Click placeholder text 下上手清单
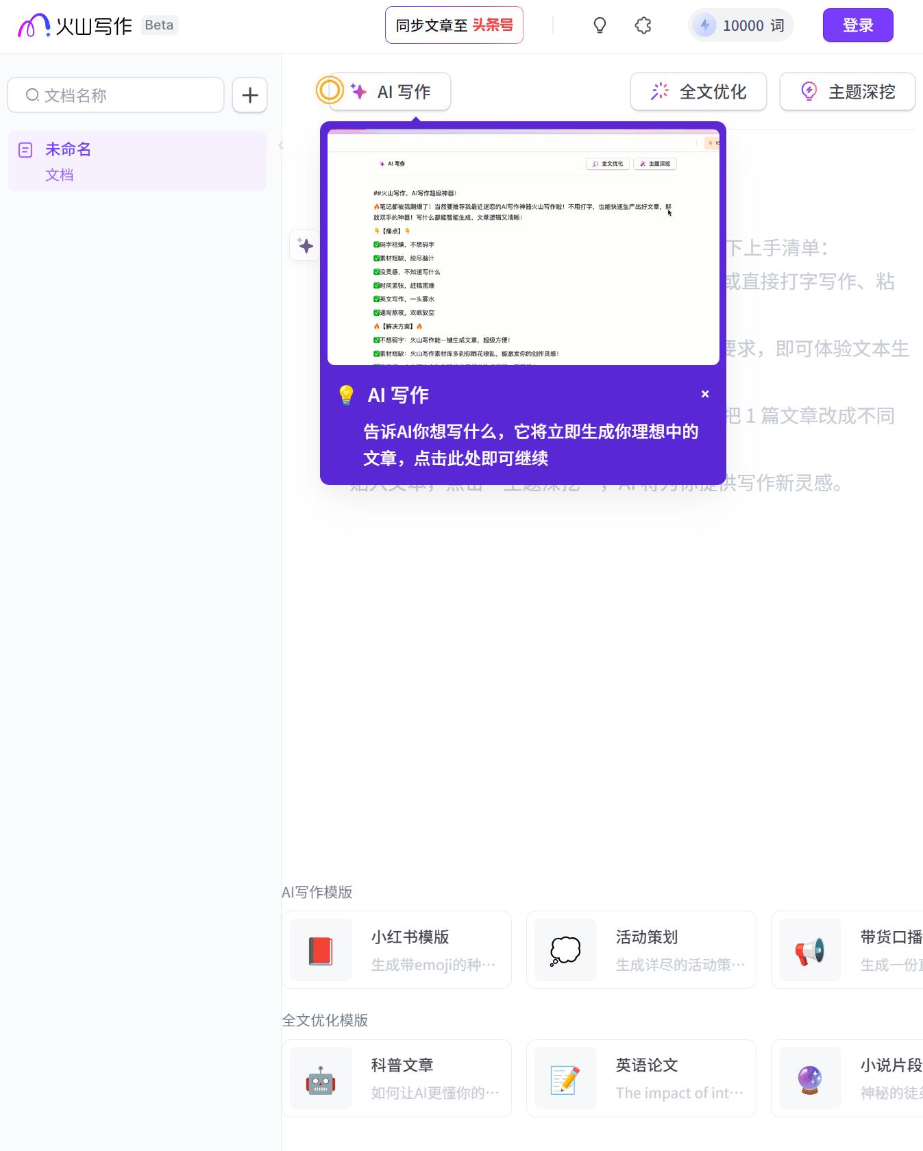This screenshot has height=1151, width=923. point(777,248)
